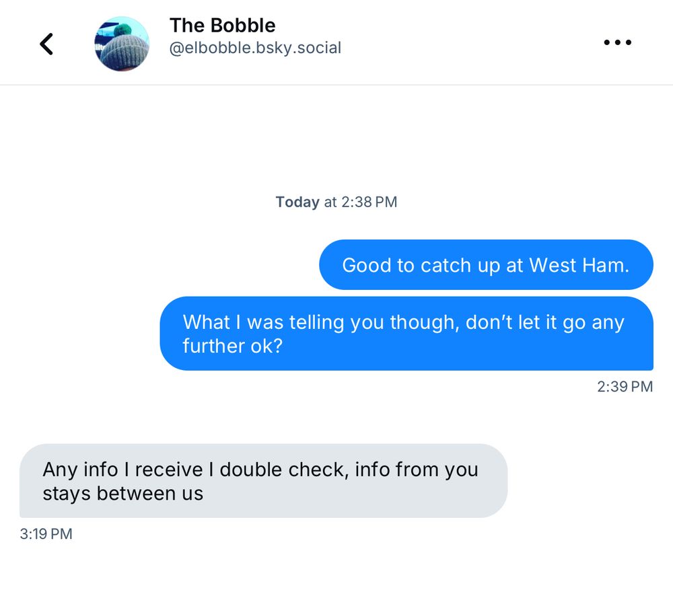Click the 2:39 PM sent timestamp

click(x=625, y=387)
